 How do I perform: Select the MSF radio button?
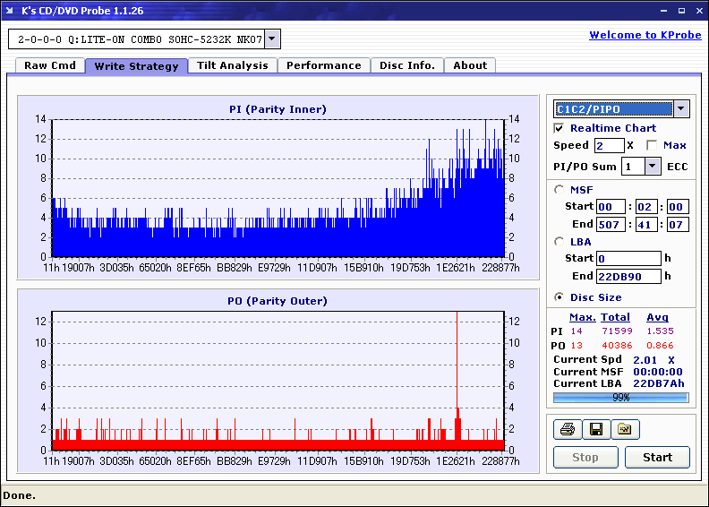560,189
